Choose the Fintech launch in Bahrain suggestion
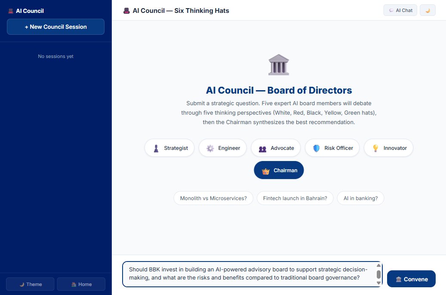This screenshot has width=446, height=295. [295, 198]
